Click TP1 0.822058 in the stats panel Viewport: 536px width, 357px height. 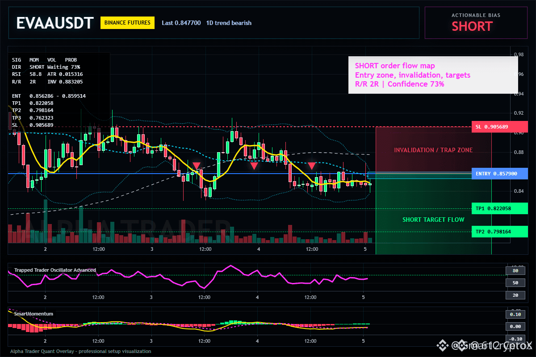point(33,103)
